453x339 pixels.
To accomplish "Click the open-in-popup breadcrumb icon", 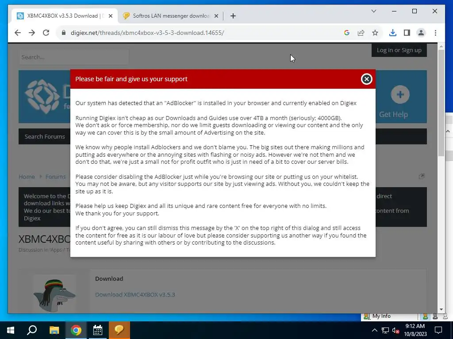I will point(422,177).
